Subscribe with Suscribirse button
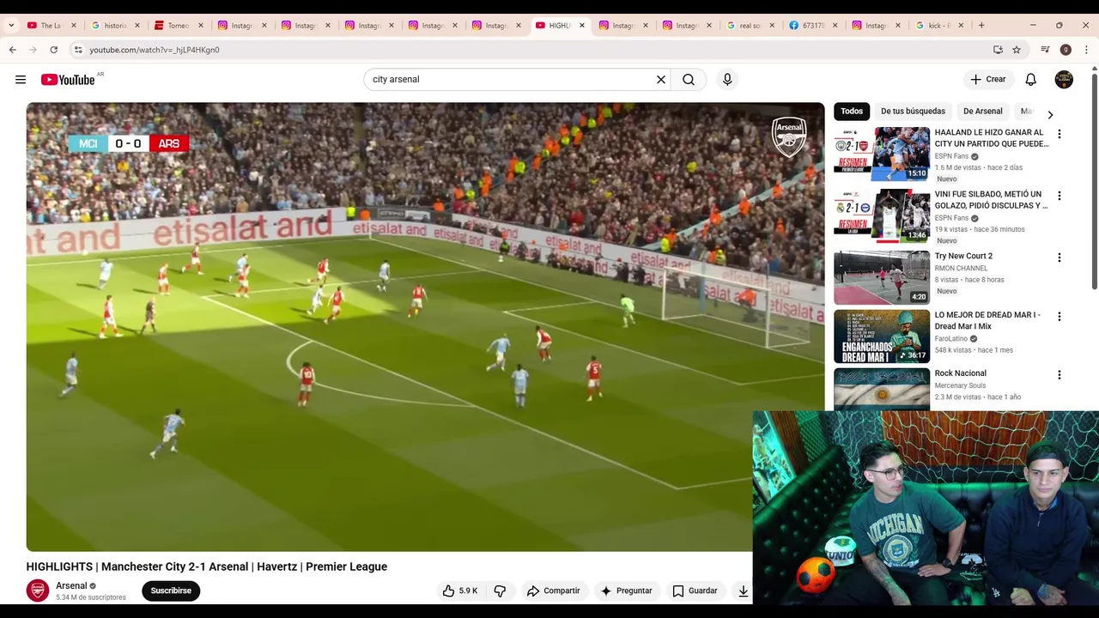Screen dimensions: 1099x618 (x=171, y=591)
